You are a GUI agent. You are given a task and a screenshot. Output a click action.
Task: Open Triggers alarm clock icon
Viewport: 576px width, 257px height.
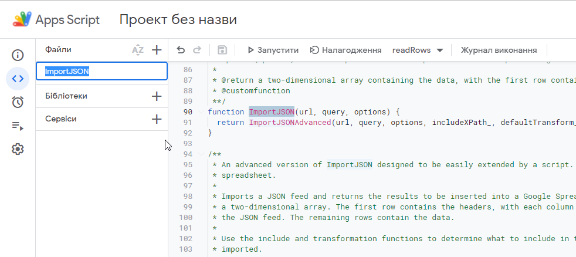(x=18, y=102)
